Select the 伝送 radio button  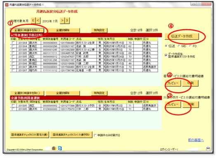[x=166, y=46]
